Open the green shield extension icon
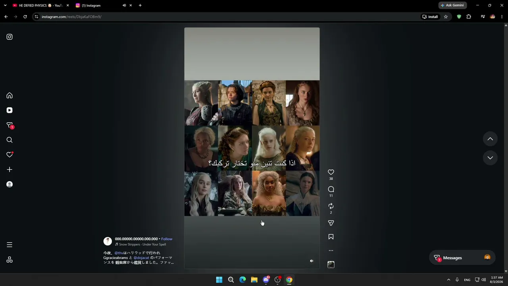The width and height of the screenshot is (508, 286). point(459,17)
